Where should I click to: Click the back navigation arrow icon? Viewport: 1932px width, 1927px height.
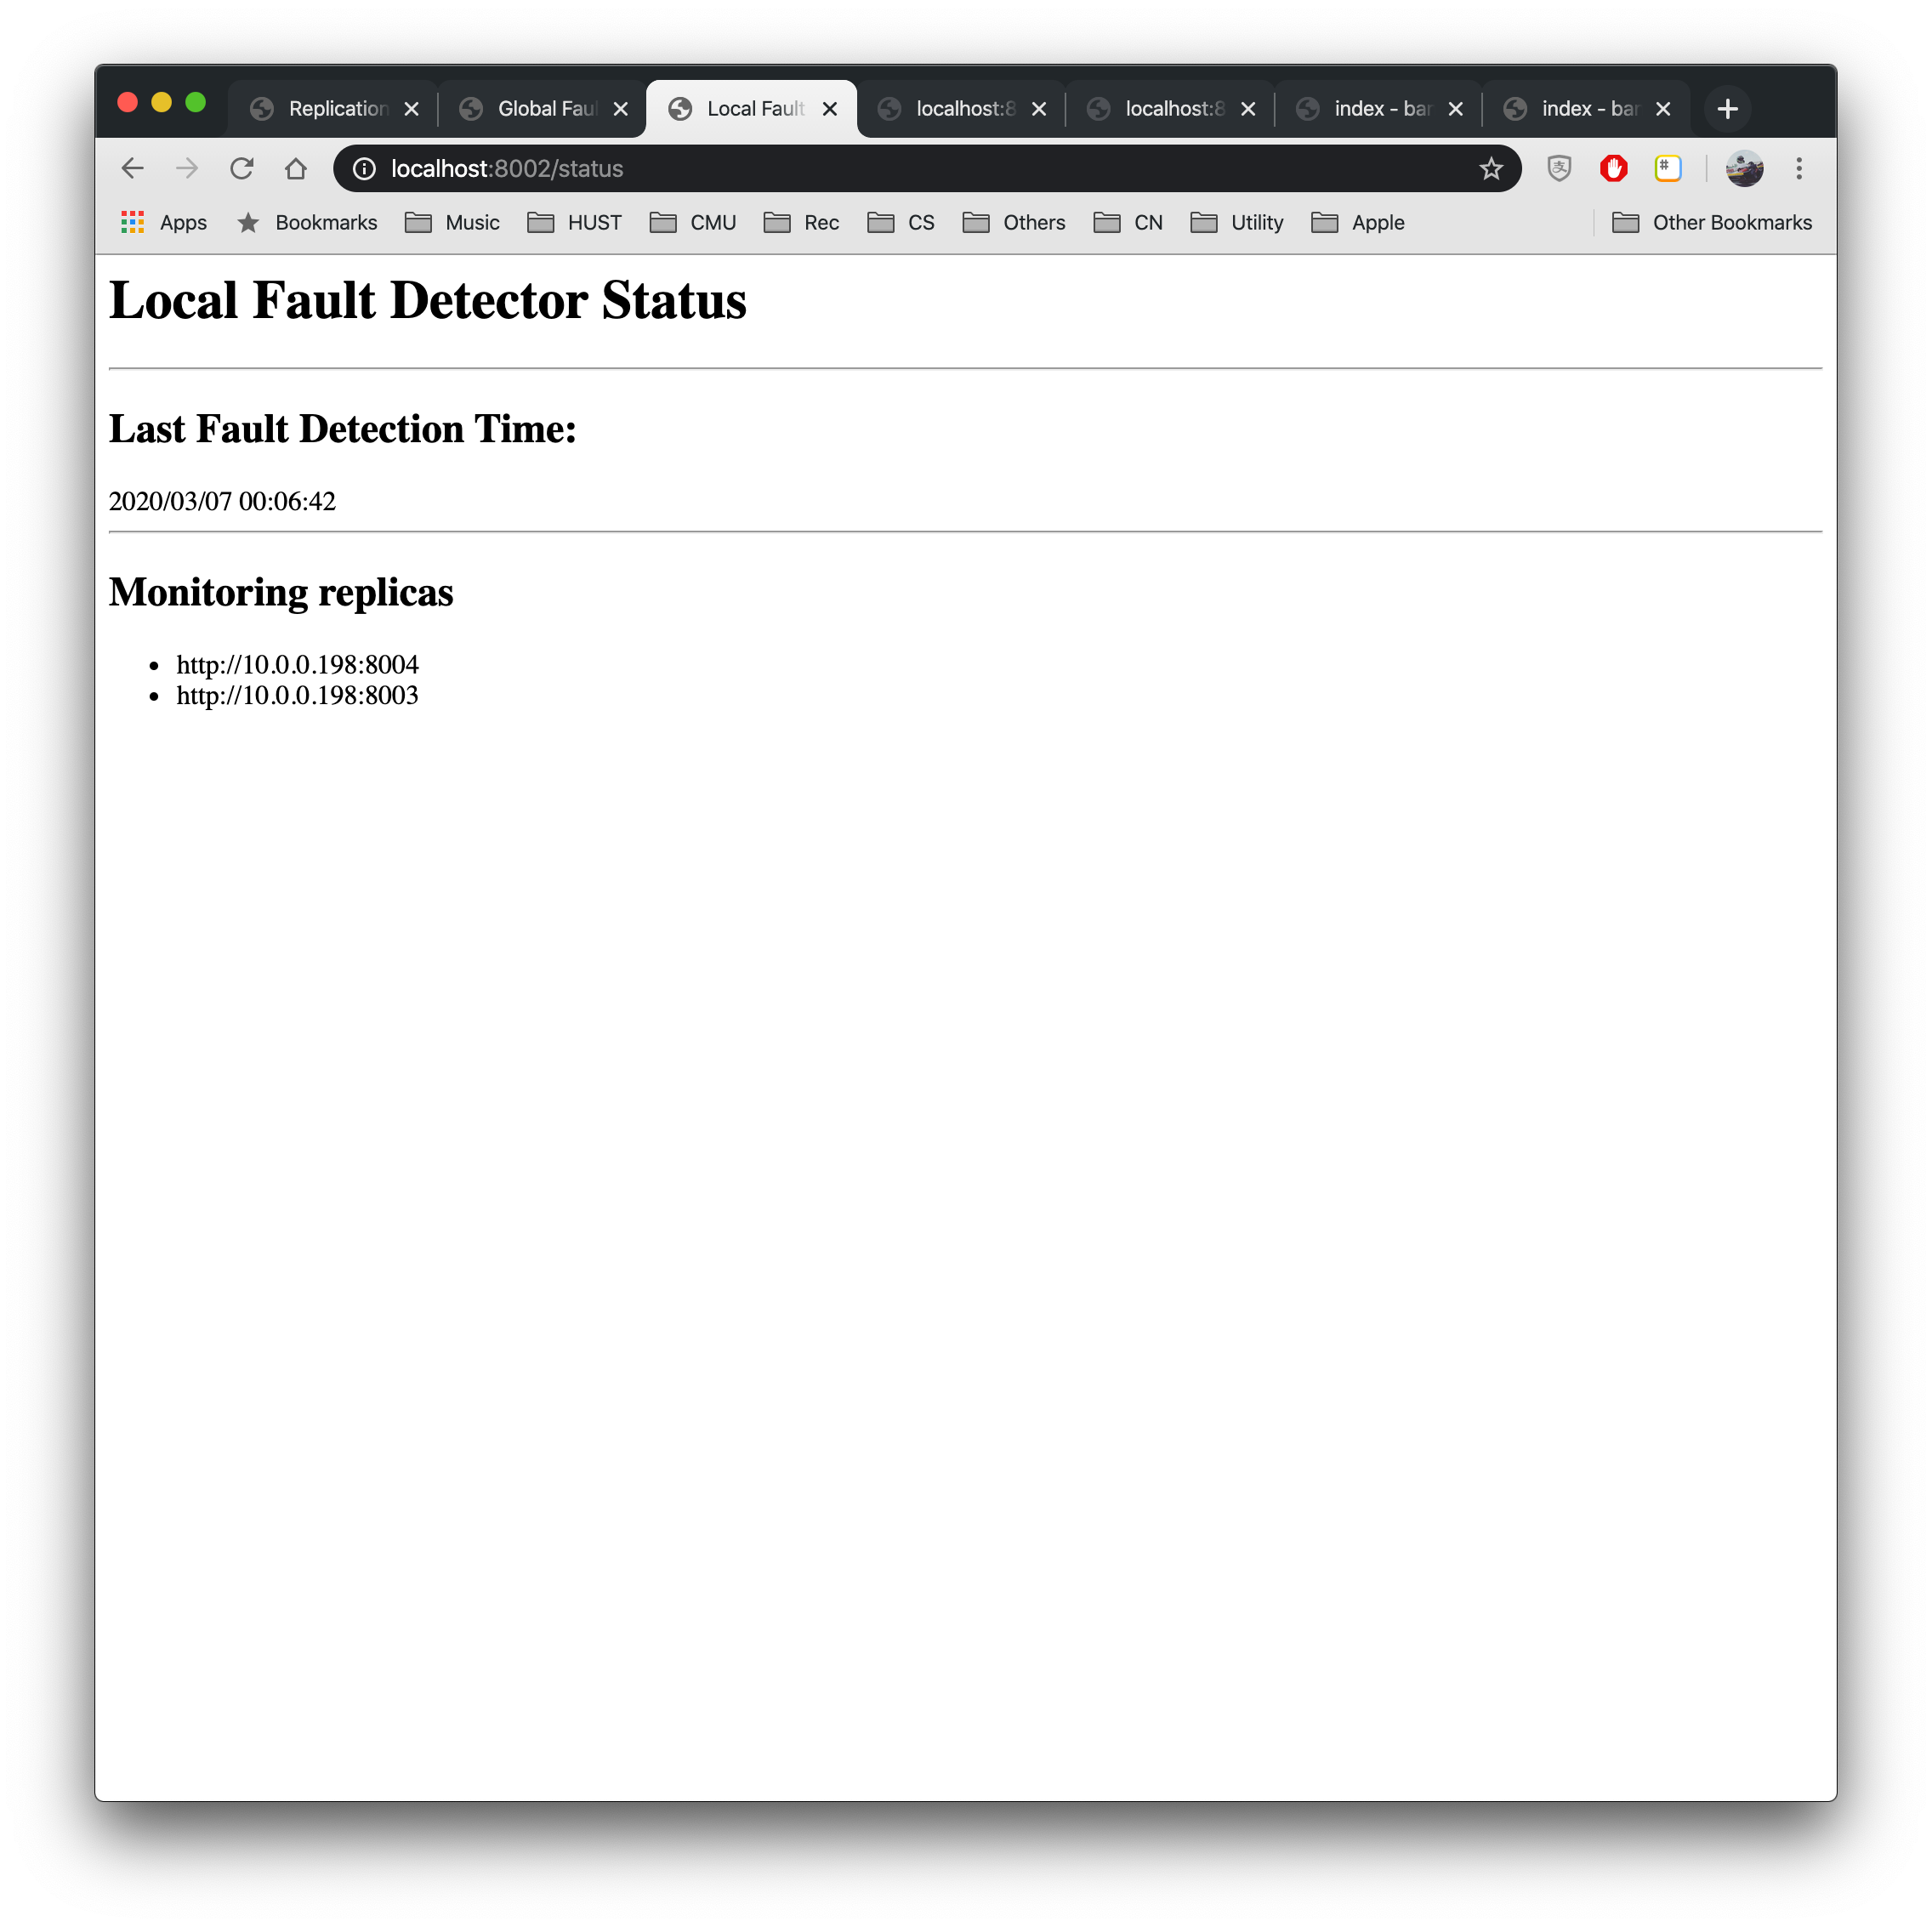[138, 168]
